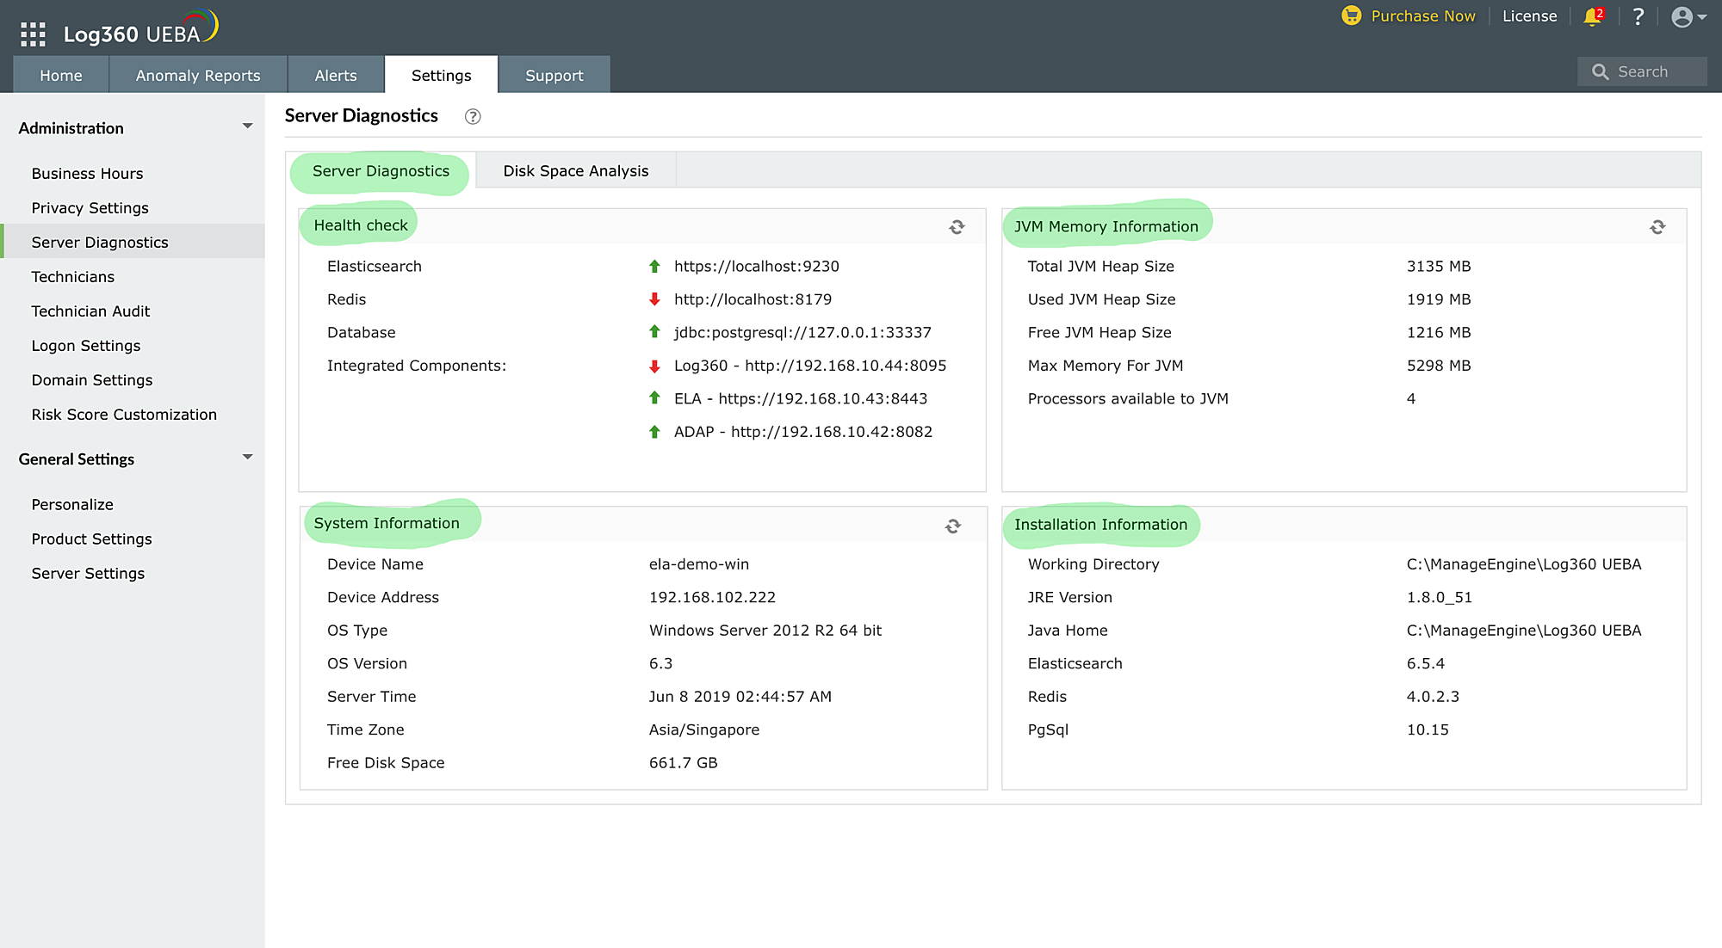Collapse the General Settings section

248,457
